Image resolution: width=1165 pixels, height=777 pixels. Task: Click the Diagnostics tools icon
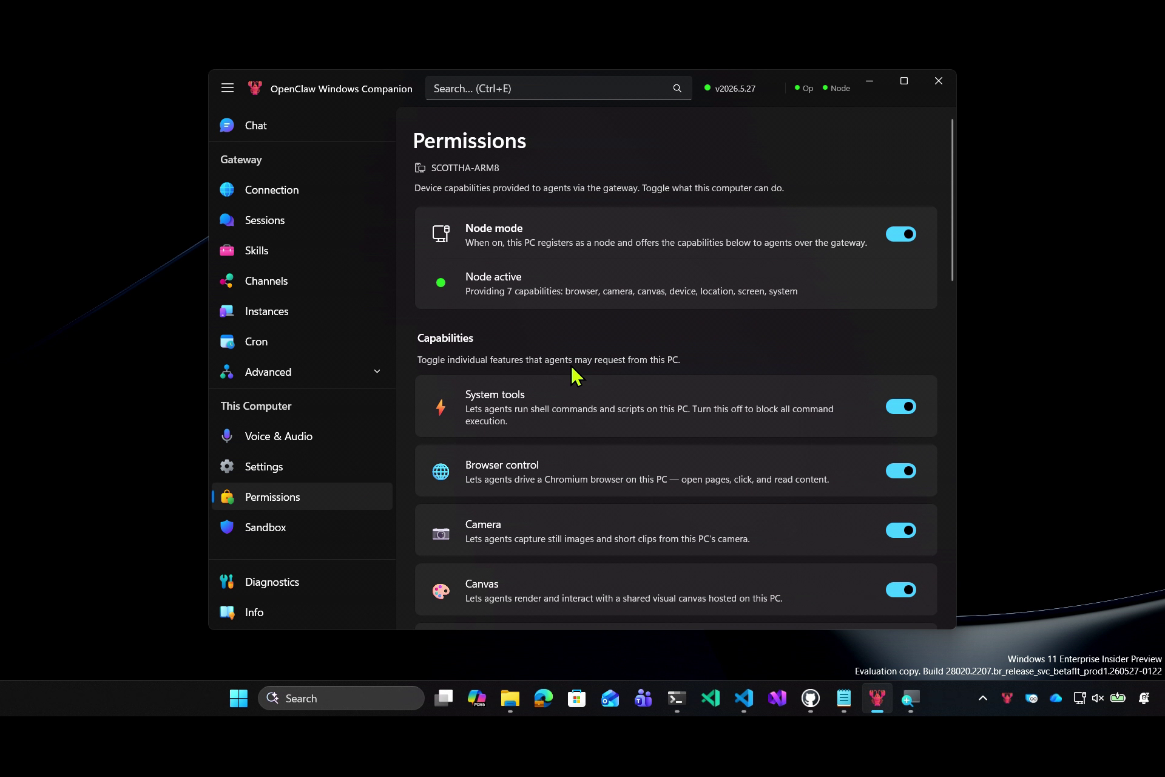tap(227, 582)
